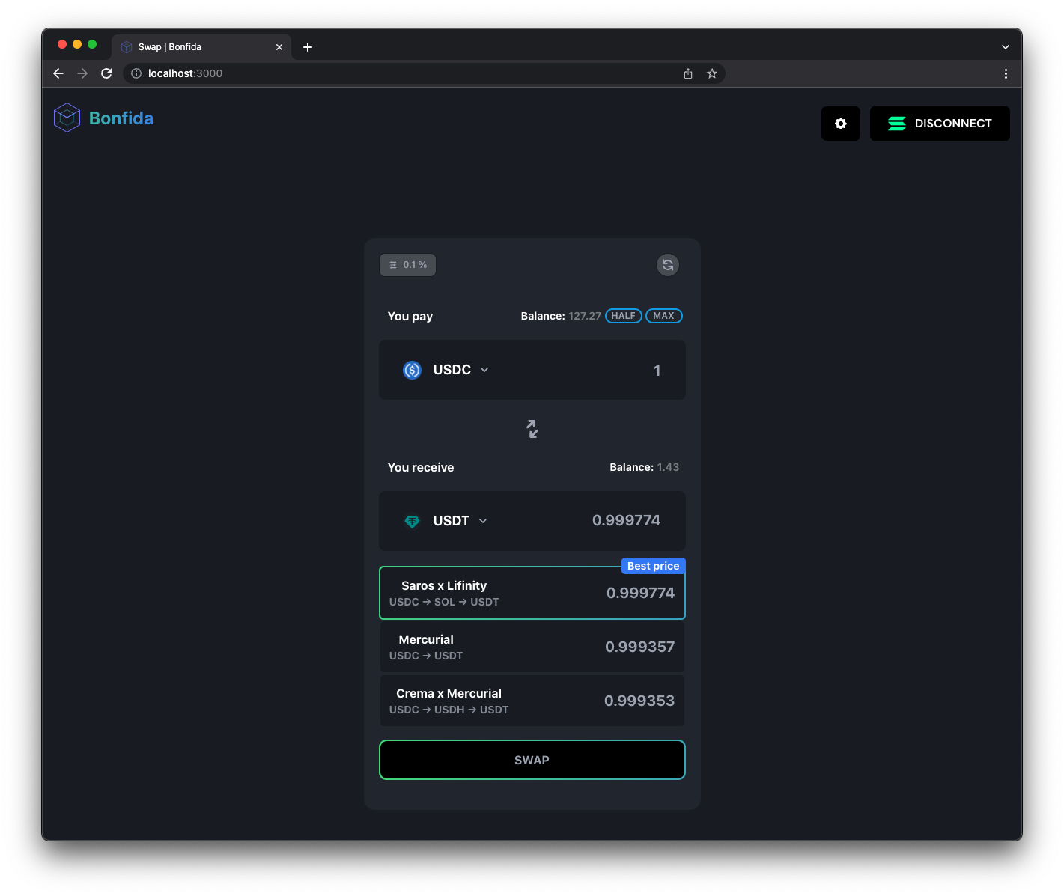Click the Crema quote 0.999353
Screen dimensions: 1064x896
639,701
